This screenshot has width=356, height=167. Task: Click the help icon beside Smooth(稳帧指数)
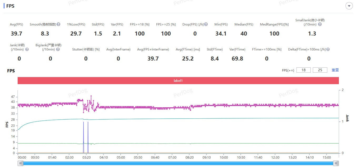click(x=58, y=24)
